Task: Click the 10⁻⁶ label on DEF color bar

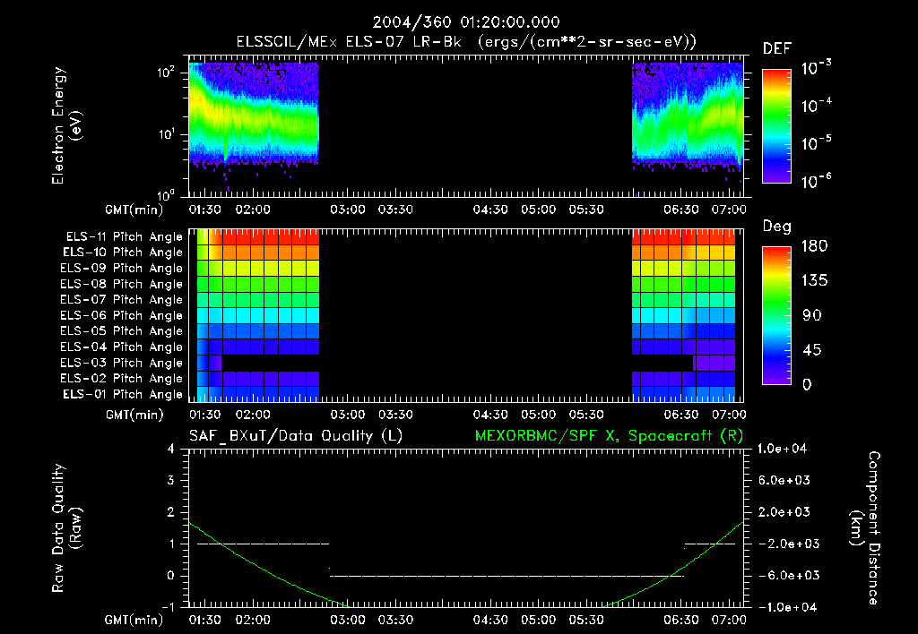Action: tap(817, 181)
